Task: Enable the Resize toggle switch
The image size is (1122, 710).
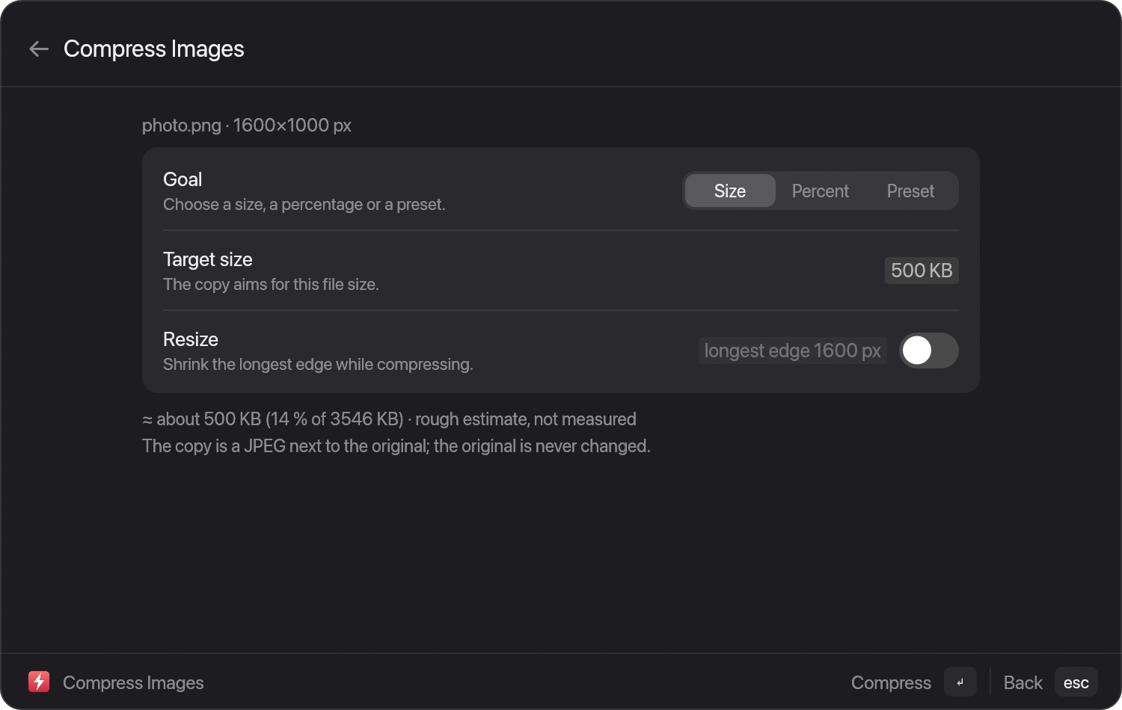Action: tap(928, 351)
